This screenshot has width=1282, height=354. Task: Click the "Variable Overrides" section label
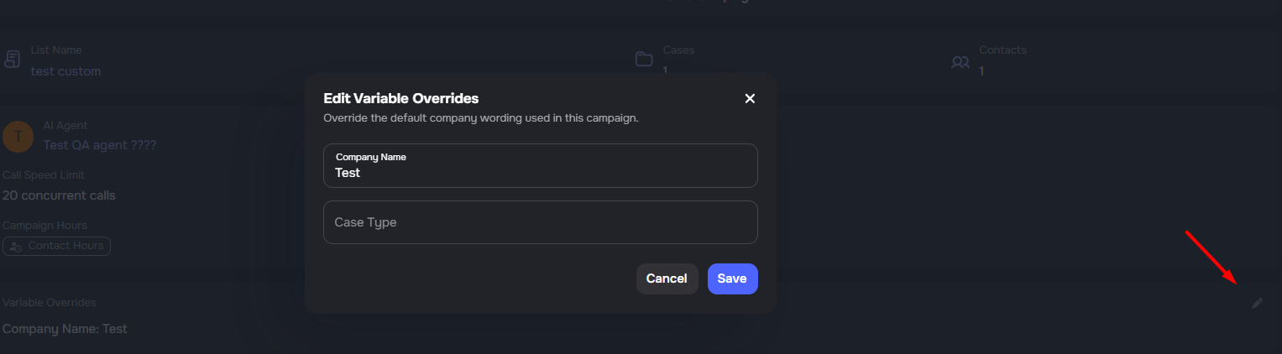click(x=50, y=302)
